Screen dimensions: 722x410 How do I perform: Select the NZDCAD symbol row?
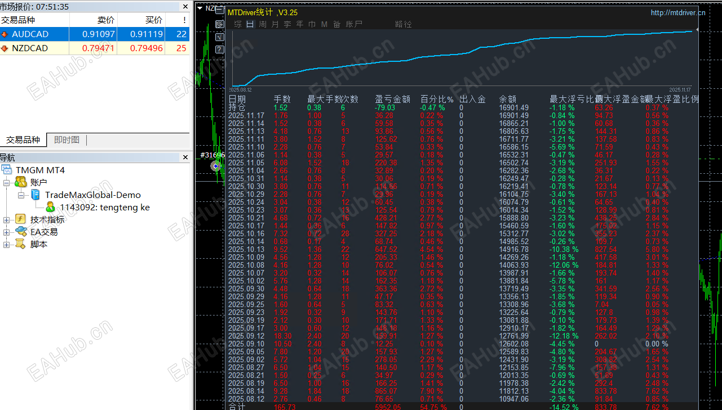[30, 48]
